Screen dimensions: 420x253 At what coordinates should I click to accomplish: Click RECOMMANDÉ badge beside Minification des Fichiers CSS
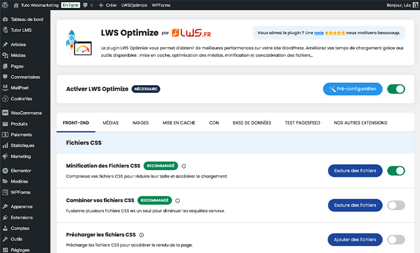click(161, 166)
